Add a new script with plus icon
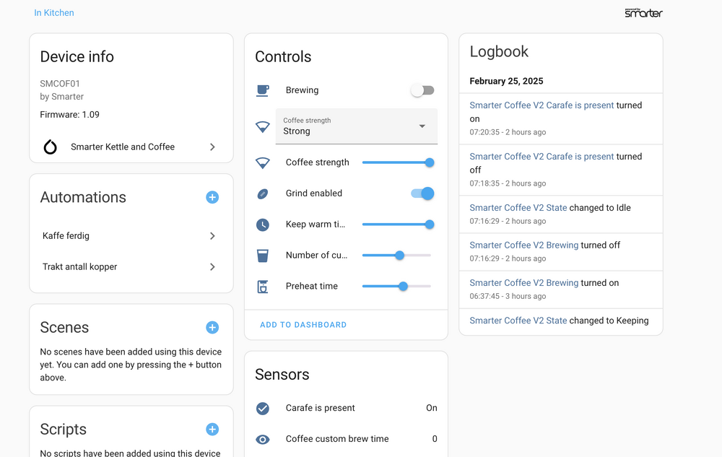 212,429
